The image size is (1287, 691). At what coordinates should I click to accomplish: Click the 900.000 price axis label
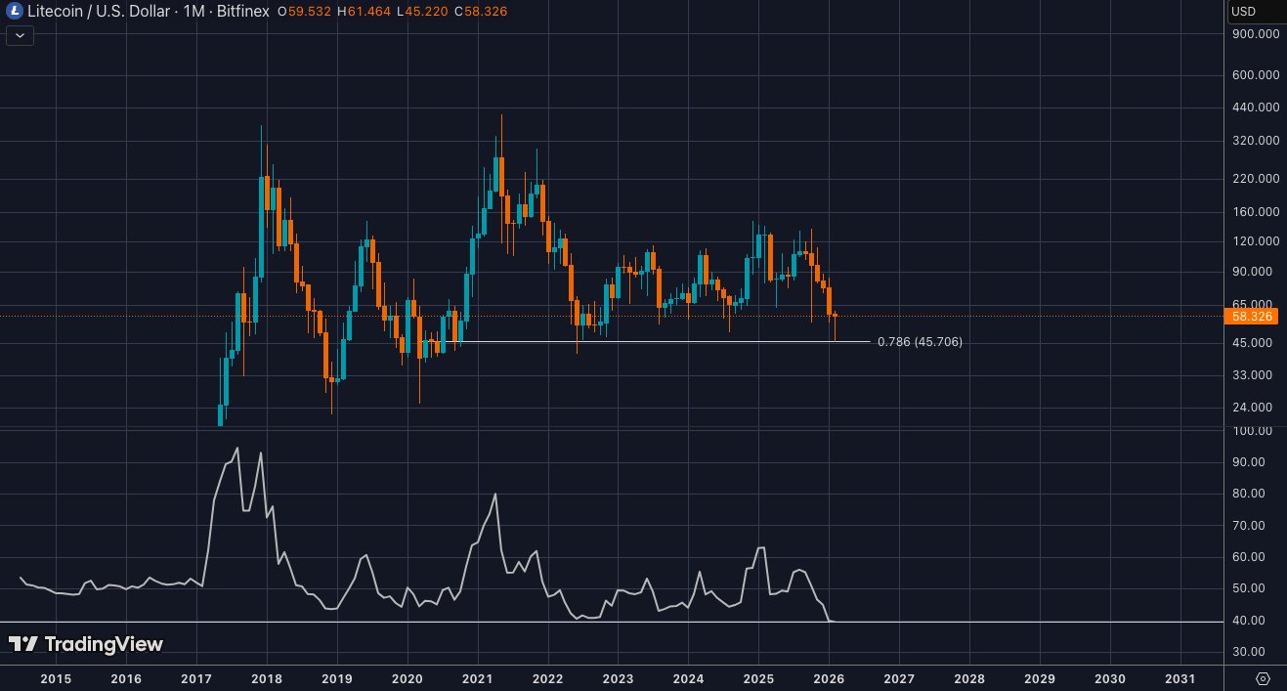point(1256,34)
